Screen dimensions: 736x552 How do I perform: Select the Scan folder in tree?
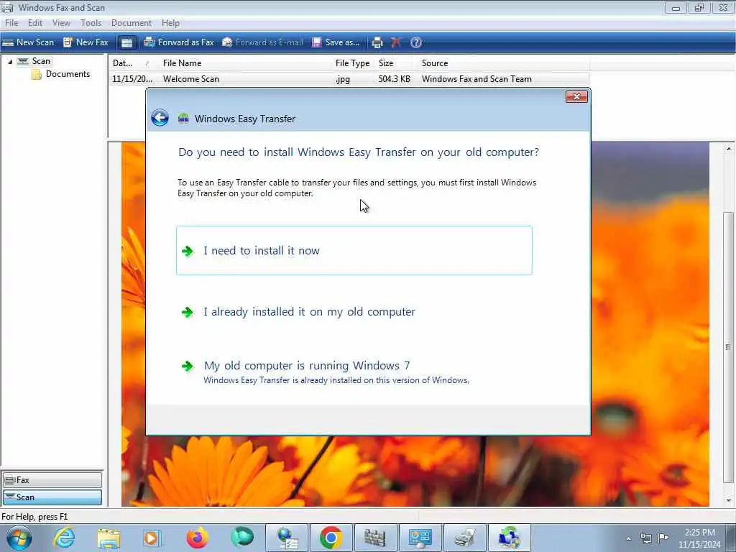(41, 61)
